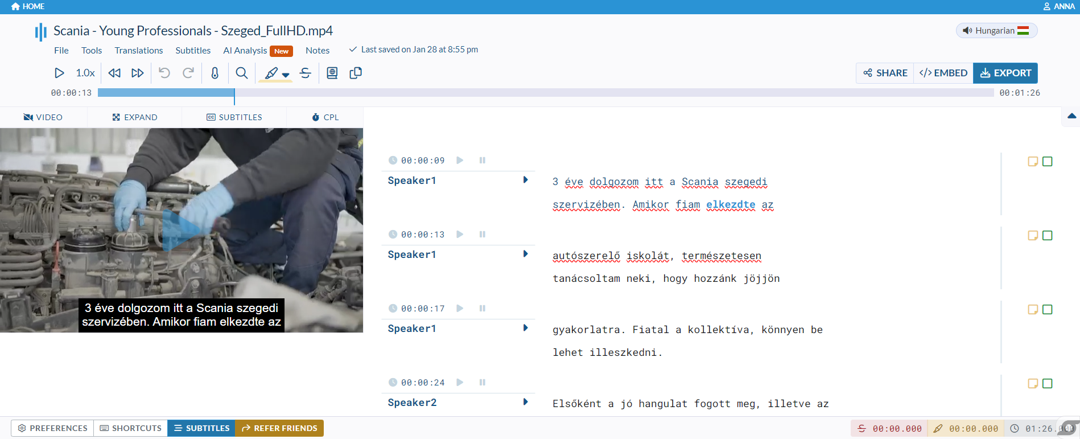Tick the checkbox for the 00:00:13 segment
The width and height of the screenshot is (1080, 439).
click(x=1047, y=236)
